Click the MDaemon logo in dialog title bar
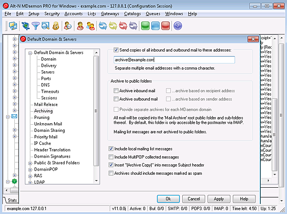The height and width of the screenshot is (214, 287). tap(23, 39)
